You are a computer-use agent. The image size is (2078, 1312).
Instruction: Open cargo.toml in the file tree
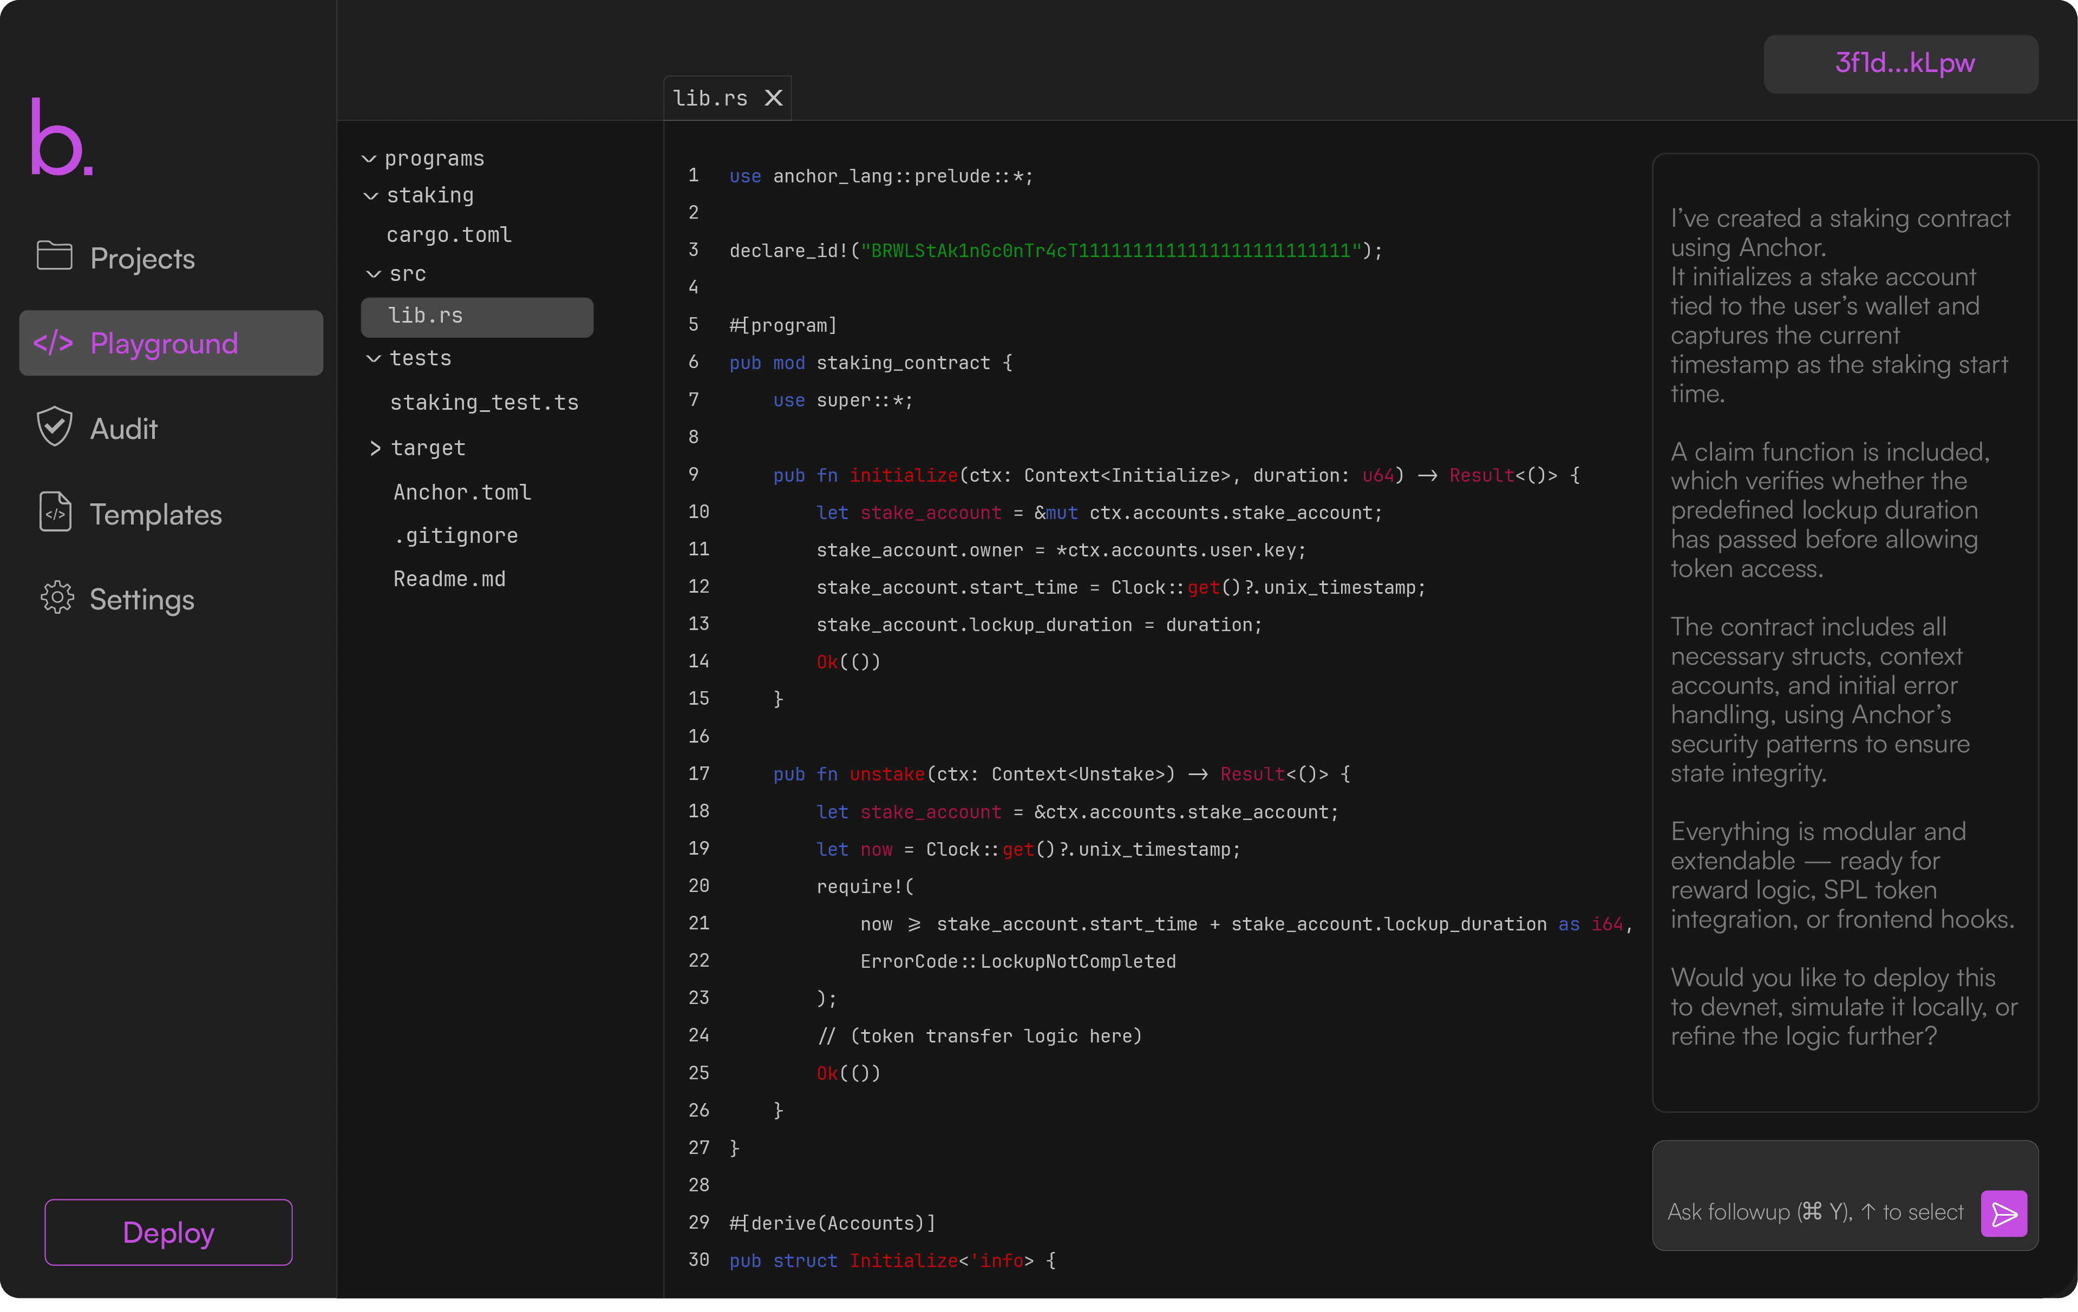point(449,234)
